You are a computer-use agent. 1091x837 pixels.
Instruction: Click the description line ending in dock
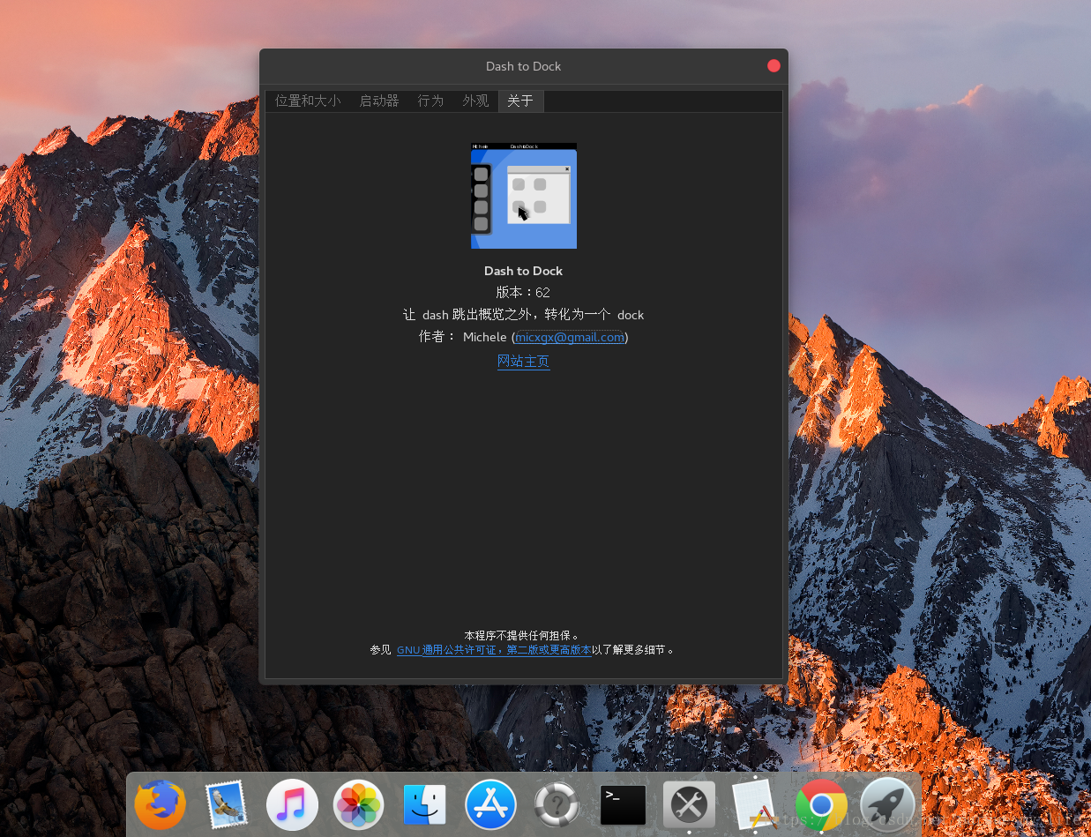pyautogui.click(x=524, y=315)
